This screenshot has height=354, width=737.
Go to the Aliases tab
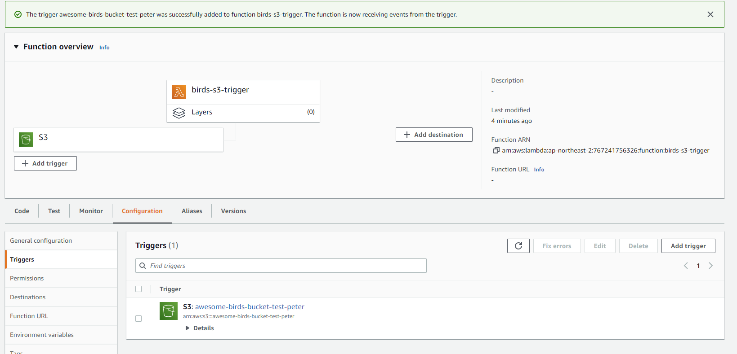click(192, 211)
